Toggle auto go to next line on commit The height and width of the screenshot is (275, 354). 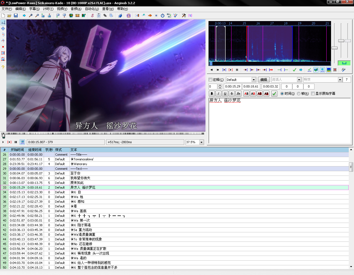point(316,70)
